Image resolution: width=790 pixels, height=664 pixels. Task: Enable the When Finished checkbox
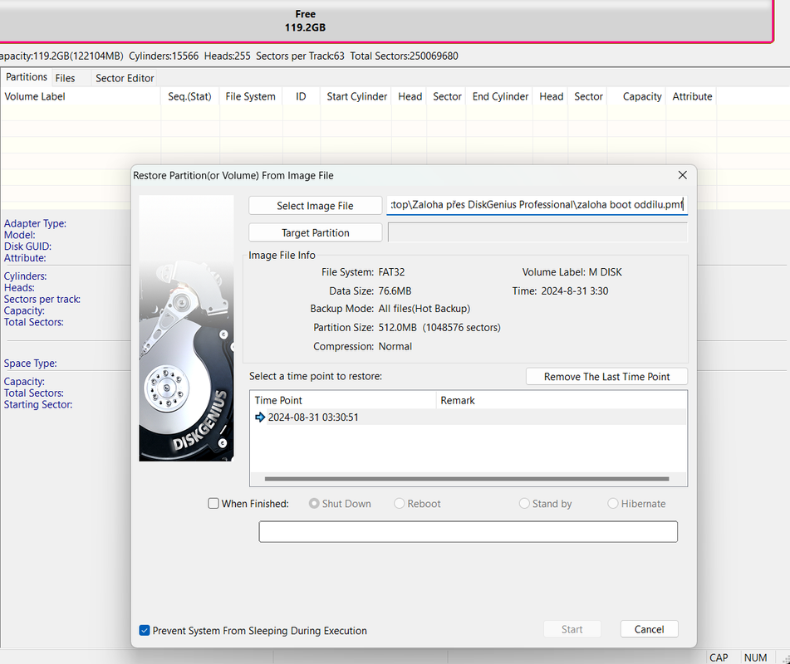click(x=213, y=504)
